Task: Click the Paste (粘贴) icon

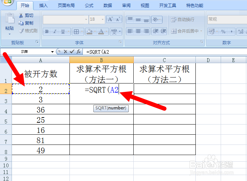Action: 9,19
